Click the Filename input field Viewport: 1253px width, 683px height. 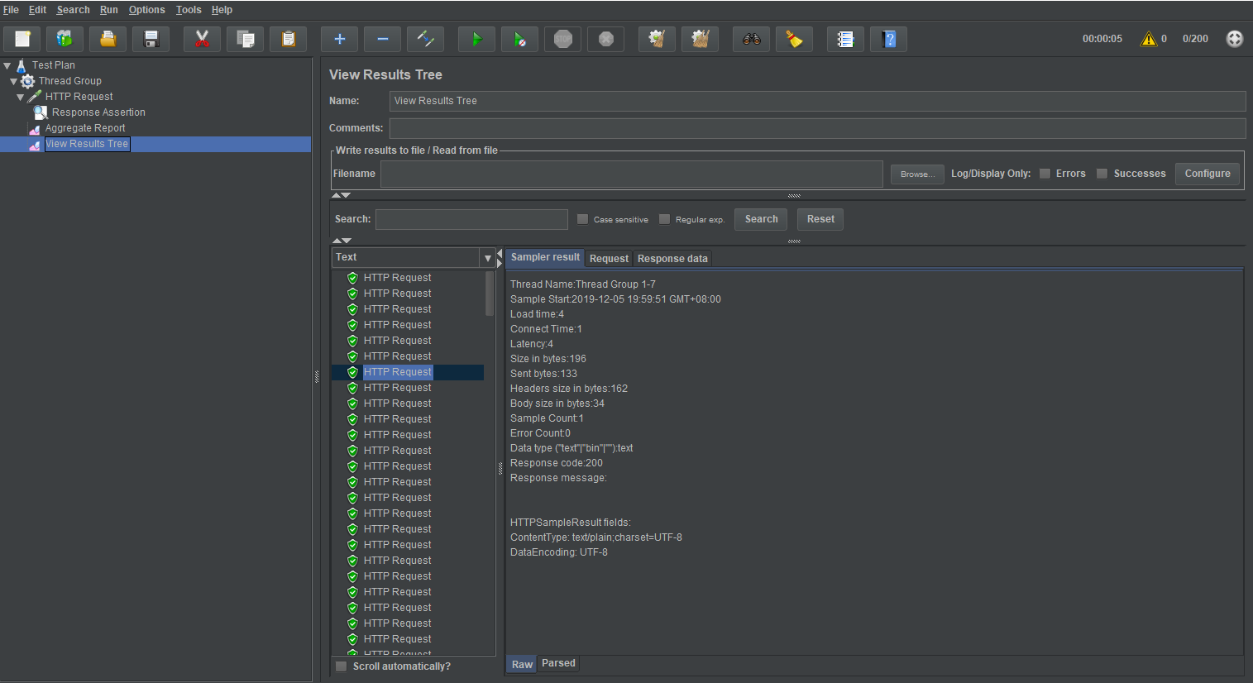click(632, 174)
